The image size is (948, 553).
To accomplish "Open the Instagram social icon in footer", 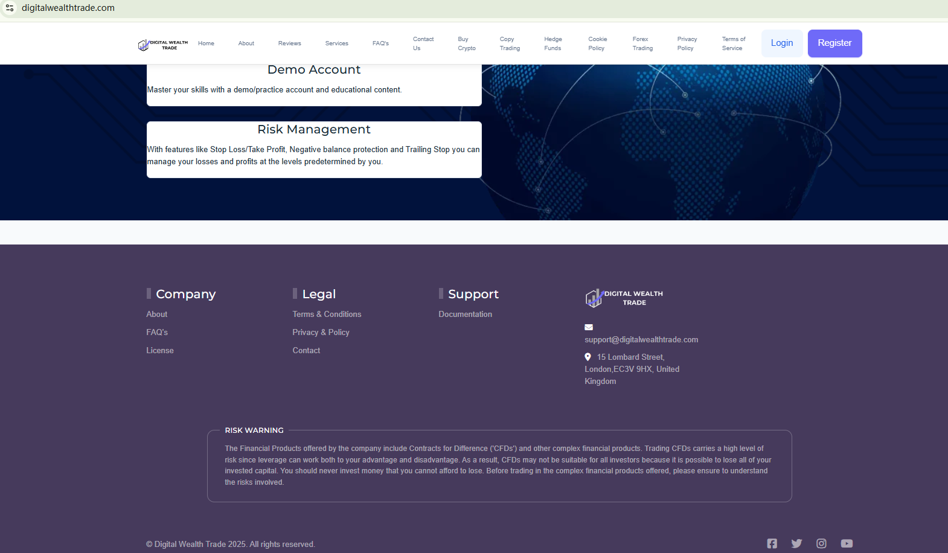I will 821,543.
